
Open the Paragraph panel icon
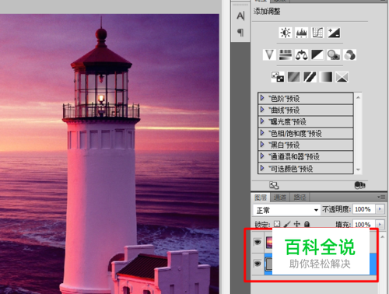[240, 33]
